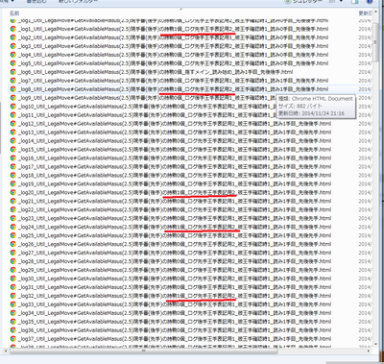Image resolution: width=384 pixels, height=364 pixels.
Task: Select file name starting with _log7_Util_LegalMove
Action: tap(173, 81)
